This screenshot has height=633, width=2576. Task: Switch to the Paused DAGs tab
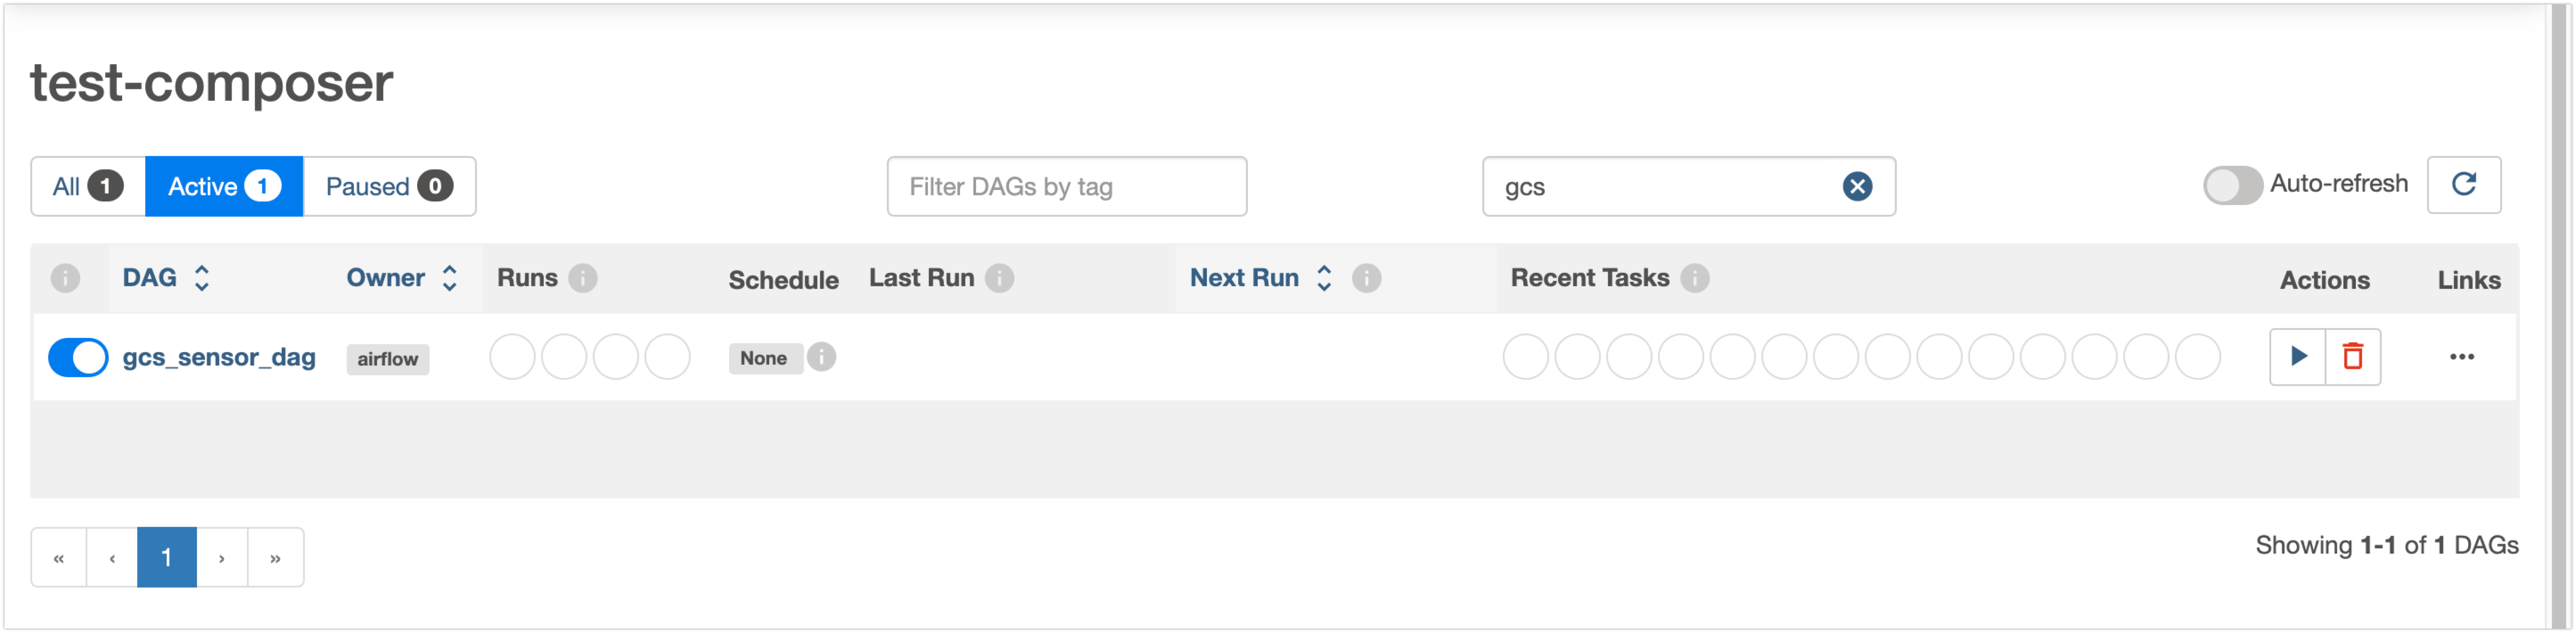pos(389,187)
